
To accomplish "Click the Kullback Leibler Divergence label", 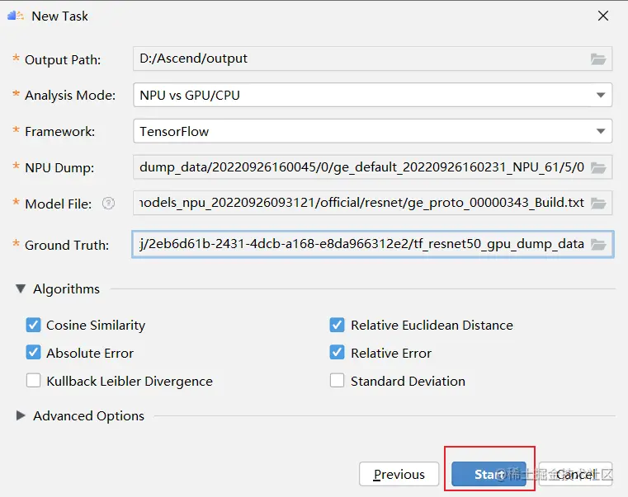I will 130,381.
